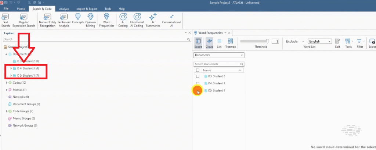Click the Search Documents input field
376x150 pixels.
pyautogui.click(x=217, y=64)
